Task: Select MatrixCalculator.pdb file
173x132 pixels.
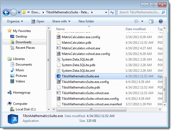Action: coord(76,43)
